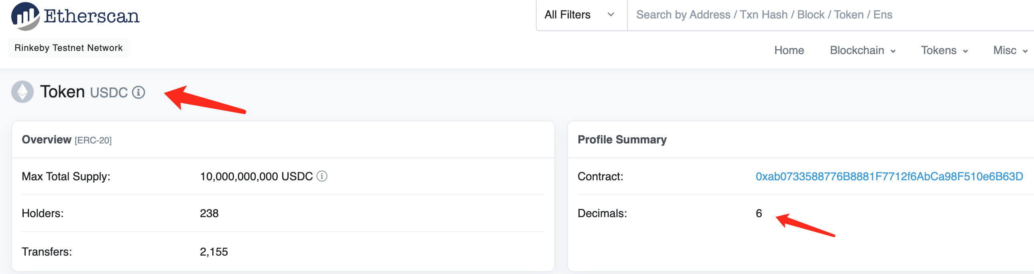Expand the Tokens menu
Screen dimensions: 1034x274
944,50
